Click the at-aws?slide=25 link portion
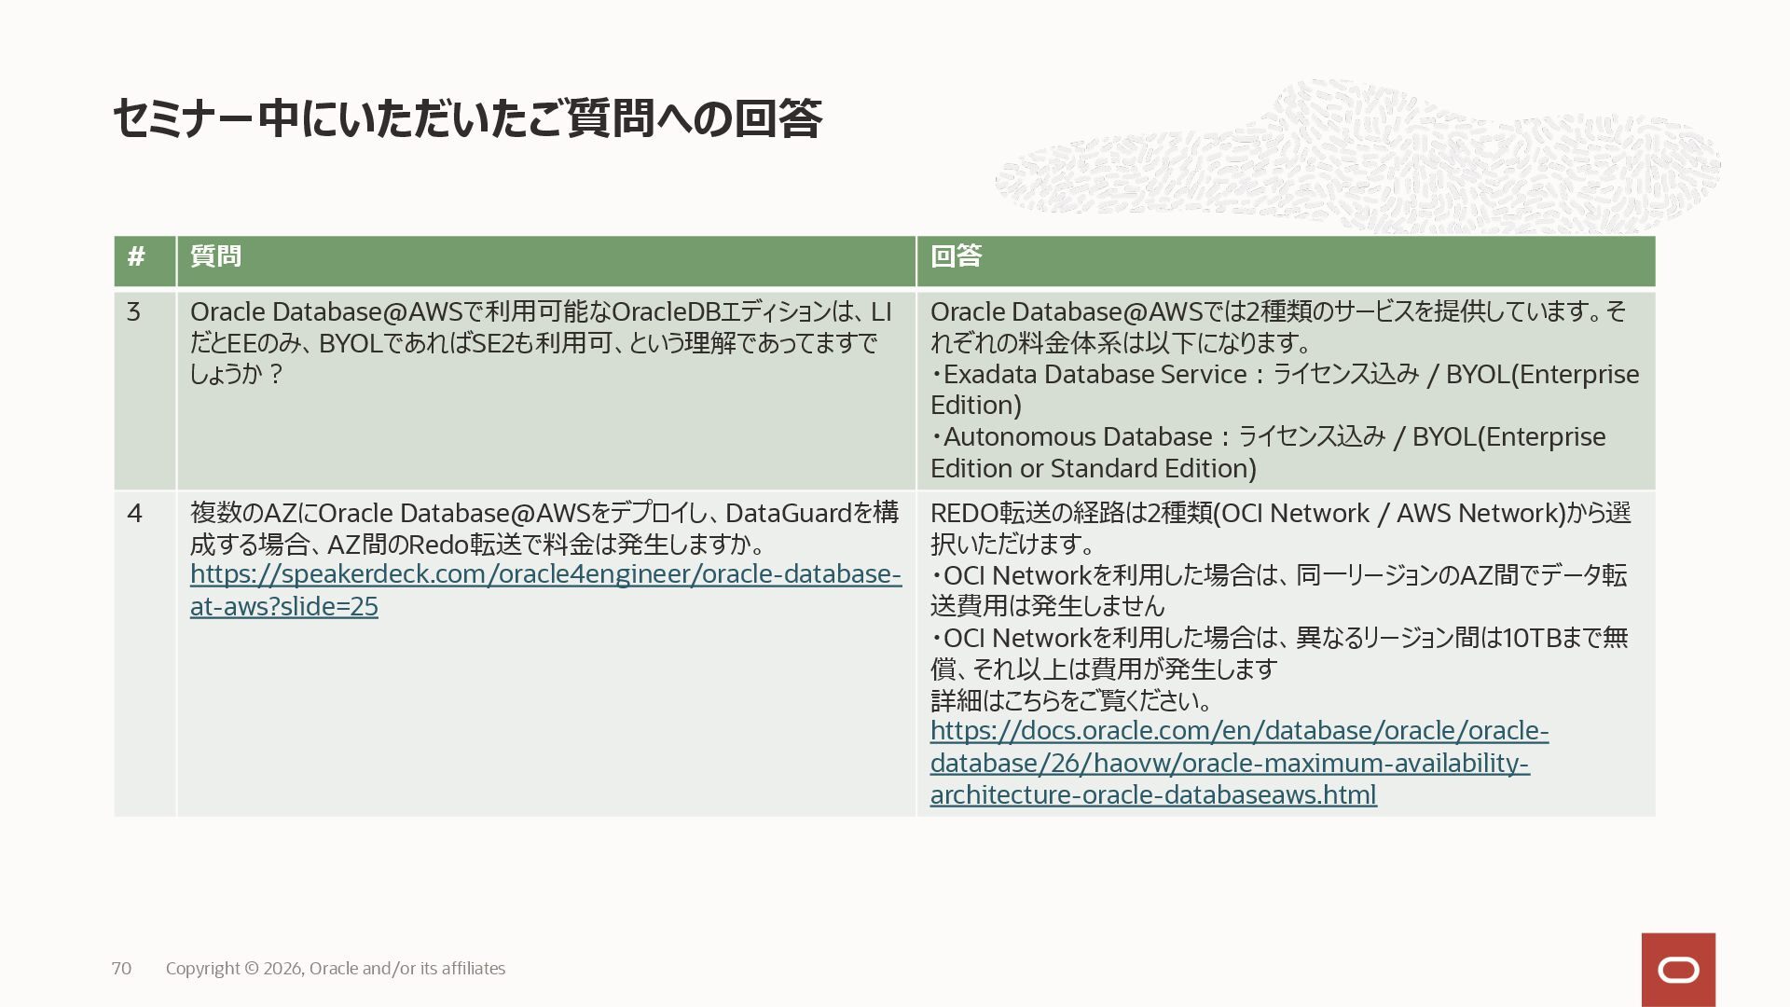This screenshot has width=1790, height=1007. (x=283, y=607)
